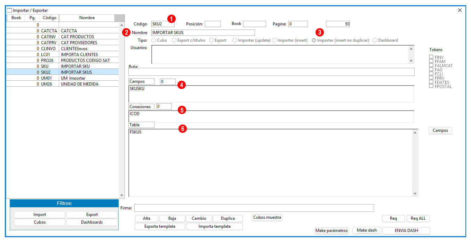The width and height of the screenshot is (471, 241).
Task: Click the Conexiones counter field showing 0
Action: click(164, 106)
